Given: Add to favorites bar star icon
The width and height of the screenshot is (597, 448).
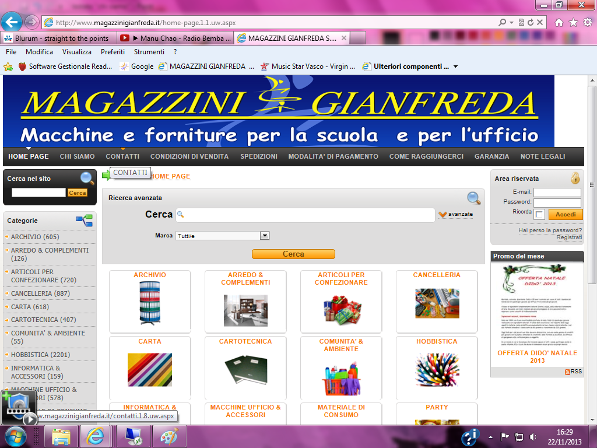Looking at the screenshot, I should [8, 67].
